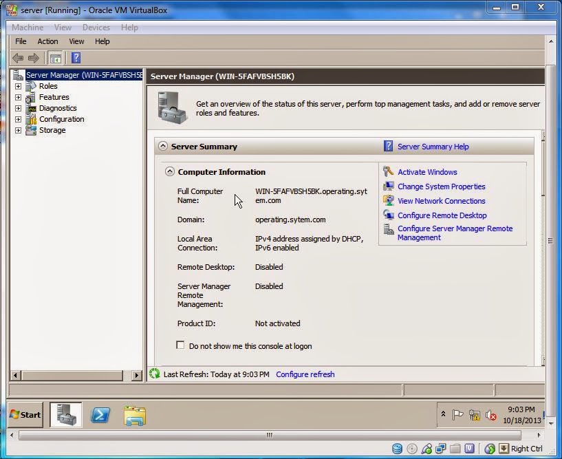Screen dimensions: 562x459
Task: Open the Server Manager Help menu
Action: pyautogui.click(x=102, y=41)
